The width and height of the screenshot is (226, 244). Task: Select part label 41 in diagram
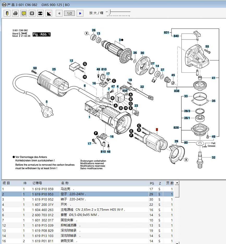213,78
